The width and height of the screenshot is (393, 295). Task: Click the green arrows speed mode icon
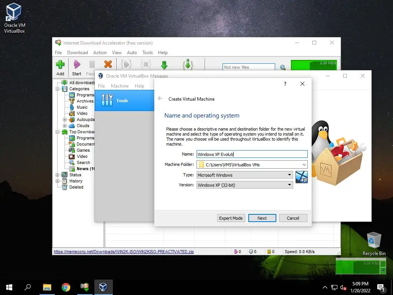click(x=188, y=64)
